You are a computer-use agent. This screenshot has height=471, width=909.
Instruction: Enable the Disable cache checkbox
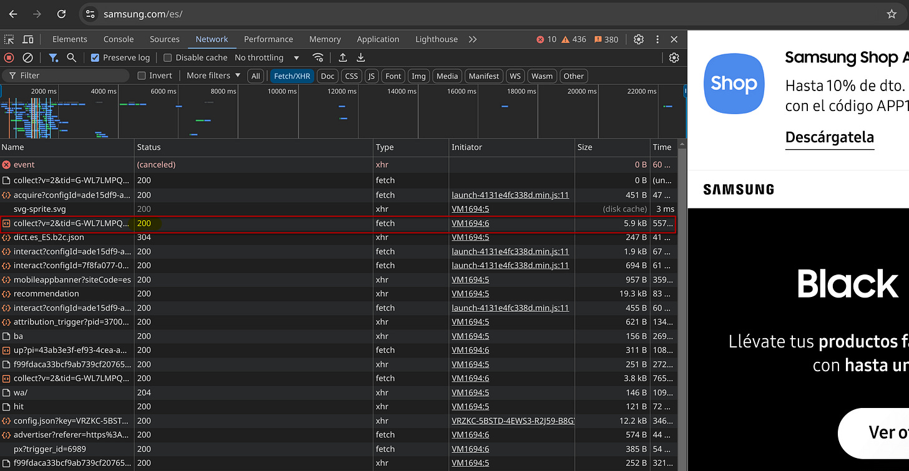(x=167, y=57)
